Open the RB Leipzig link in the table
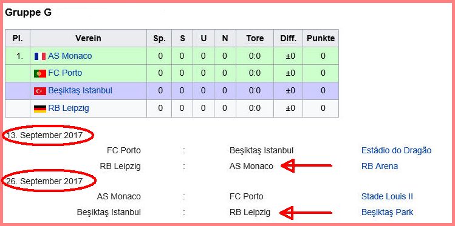455x226 pixels. click(x=69, y=108)
